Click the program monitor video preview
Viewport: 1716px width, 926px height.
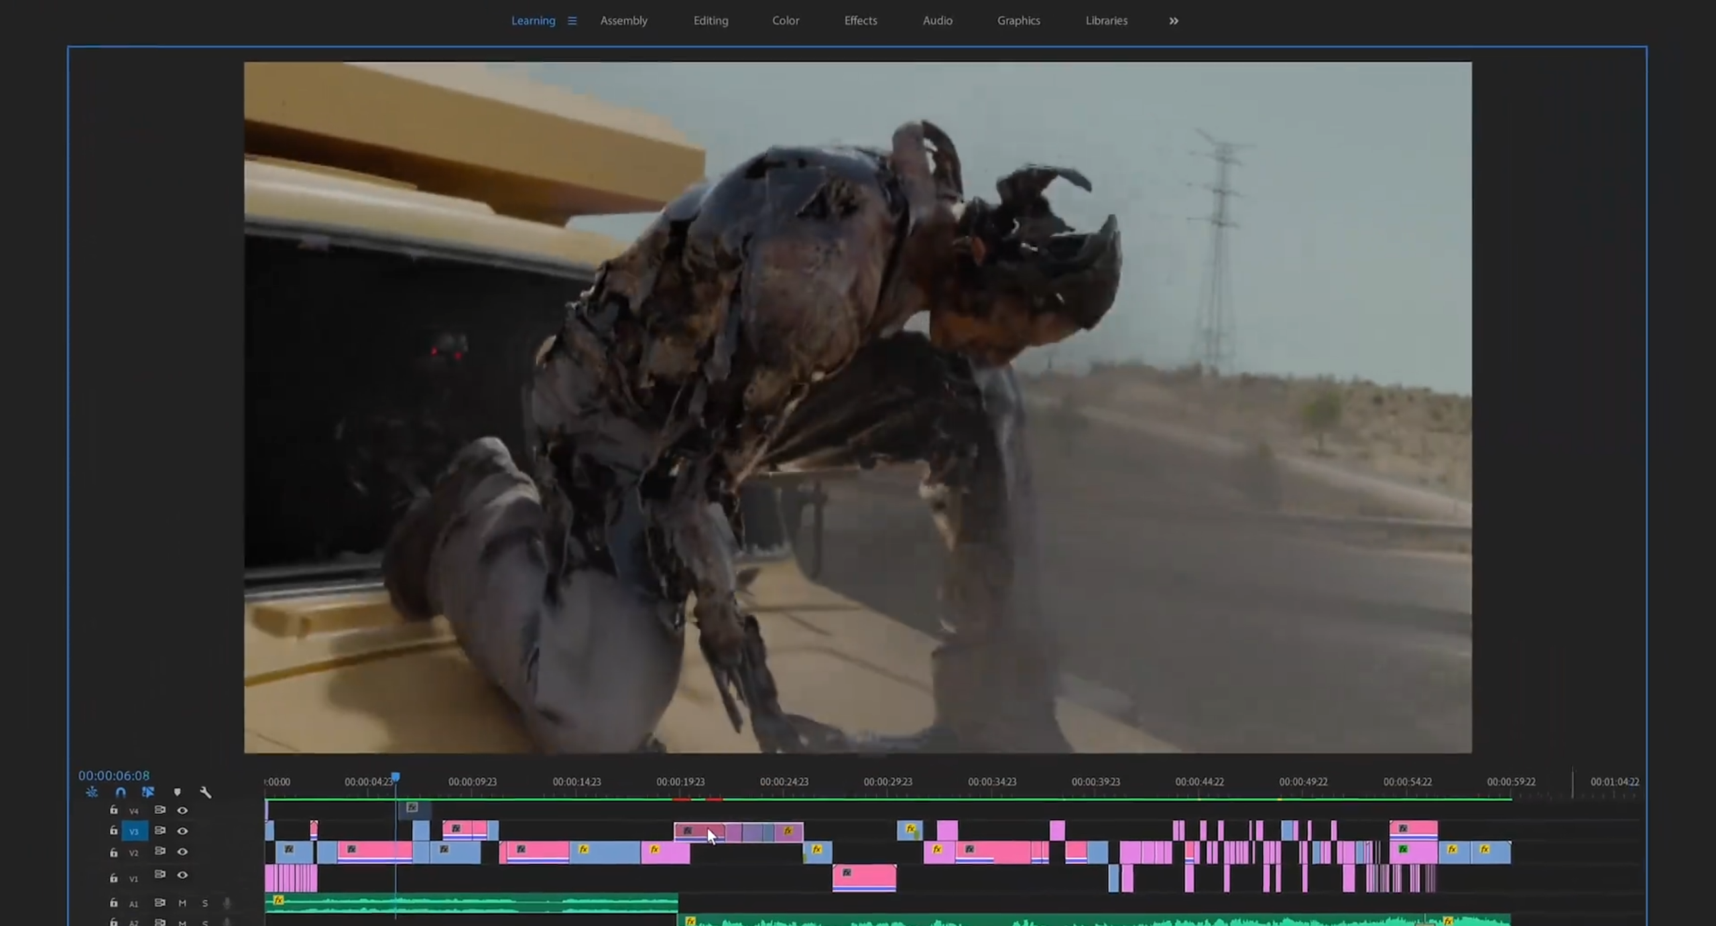(858, 407)
